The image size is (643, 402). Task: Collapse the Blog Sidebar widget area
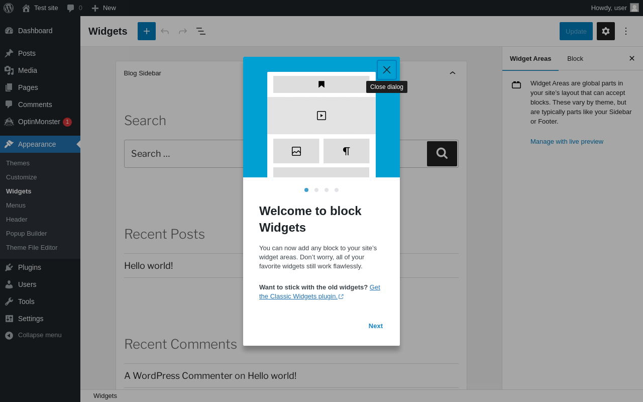(x=453, y=73)
